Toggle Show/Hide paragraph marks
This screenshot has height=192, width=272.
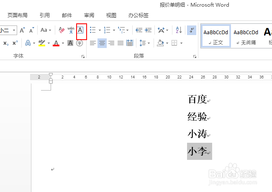[192, 30]
